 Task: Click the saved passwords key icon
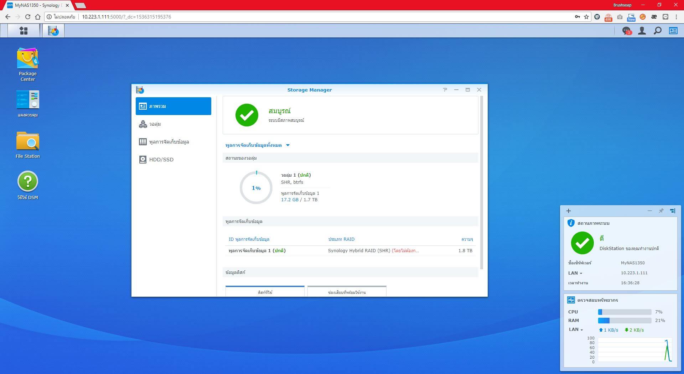pos(577,17)
